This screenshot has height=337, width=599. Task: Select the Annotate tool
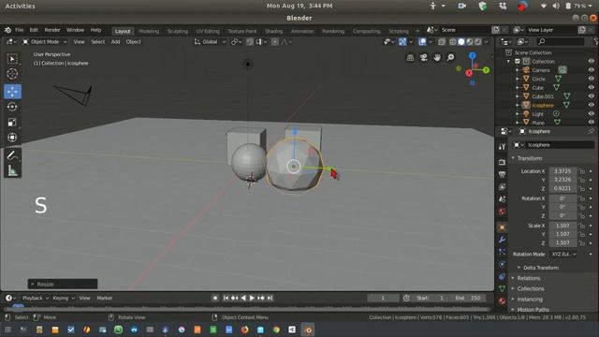coord(12,155)
